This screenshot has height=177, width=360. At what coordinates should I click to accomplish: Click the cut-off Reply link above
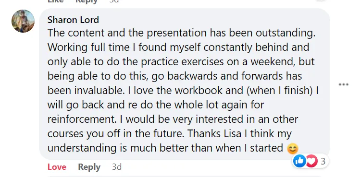tap(87, 1)
